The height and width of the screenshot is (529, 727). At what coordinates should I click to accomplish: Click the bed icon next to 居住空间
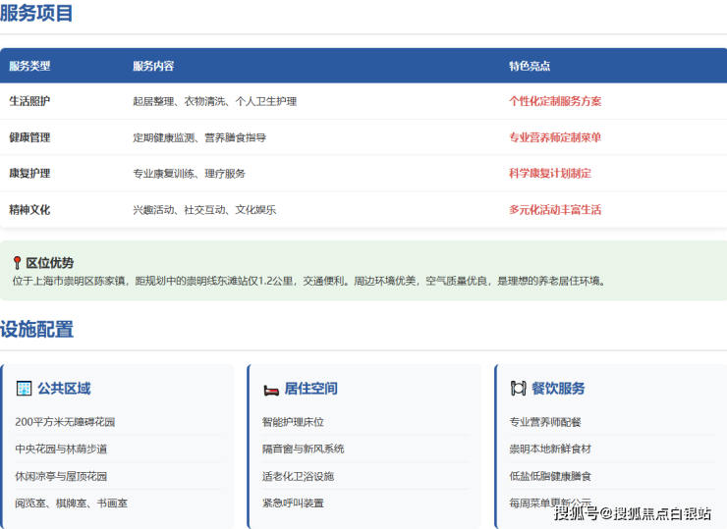pyautogui.click(x=271, y=389)
